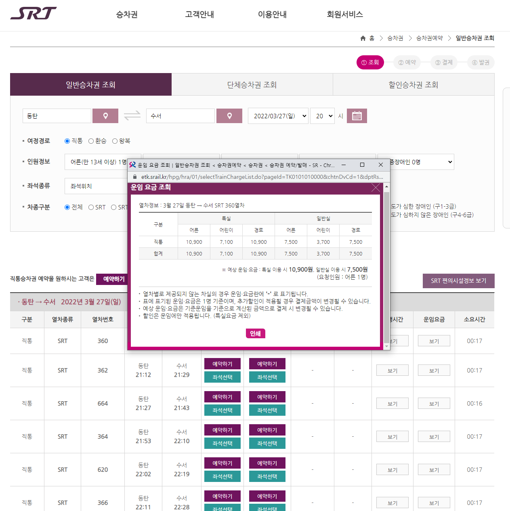510x511 pixels.
Task: Open the arrival station picker beside 수서
Action: [x=229, y=116]
